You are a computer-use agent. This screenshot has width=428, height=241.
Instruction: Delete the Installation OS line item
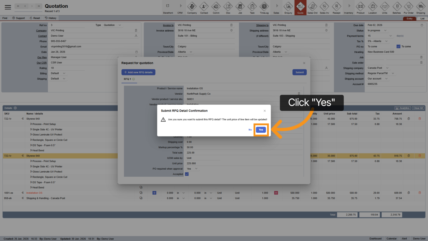pyautogui.click(x=420, y=193)
